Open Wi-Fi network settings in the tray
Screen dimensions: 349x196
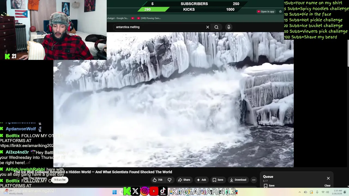(323, 192)
